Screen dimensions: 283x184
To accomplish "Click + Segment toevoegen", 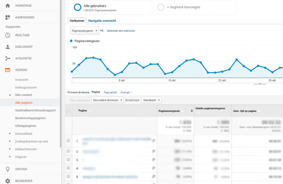I will (x=184, y=7).
